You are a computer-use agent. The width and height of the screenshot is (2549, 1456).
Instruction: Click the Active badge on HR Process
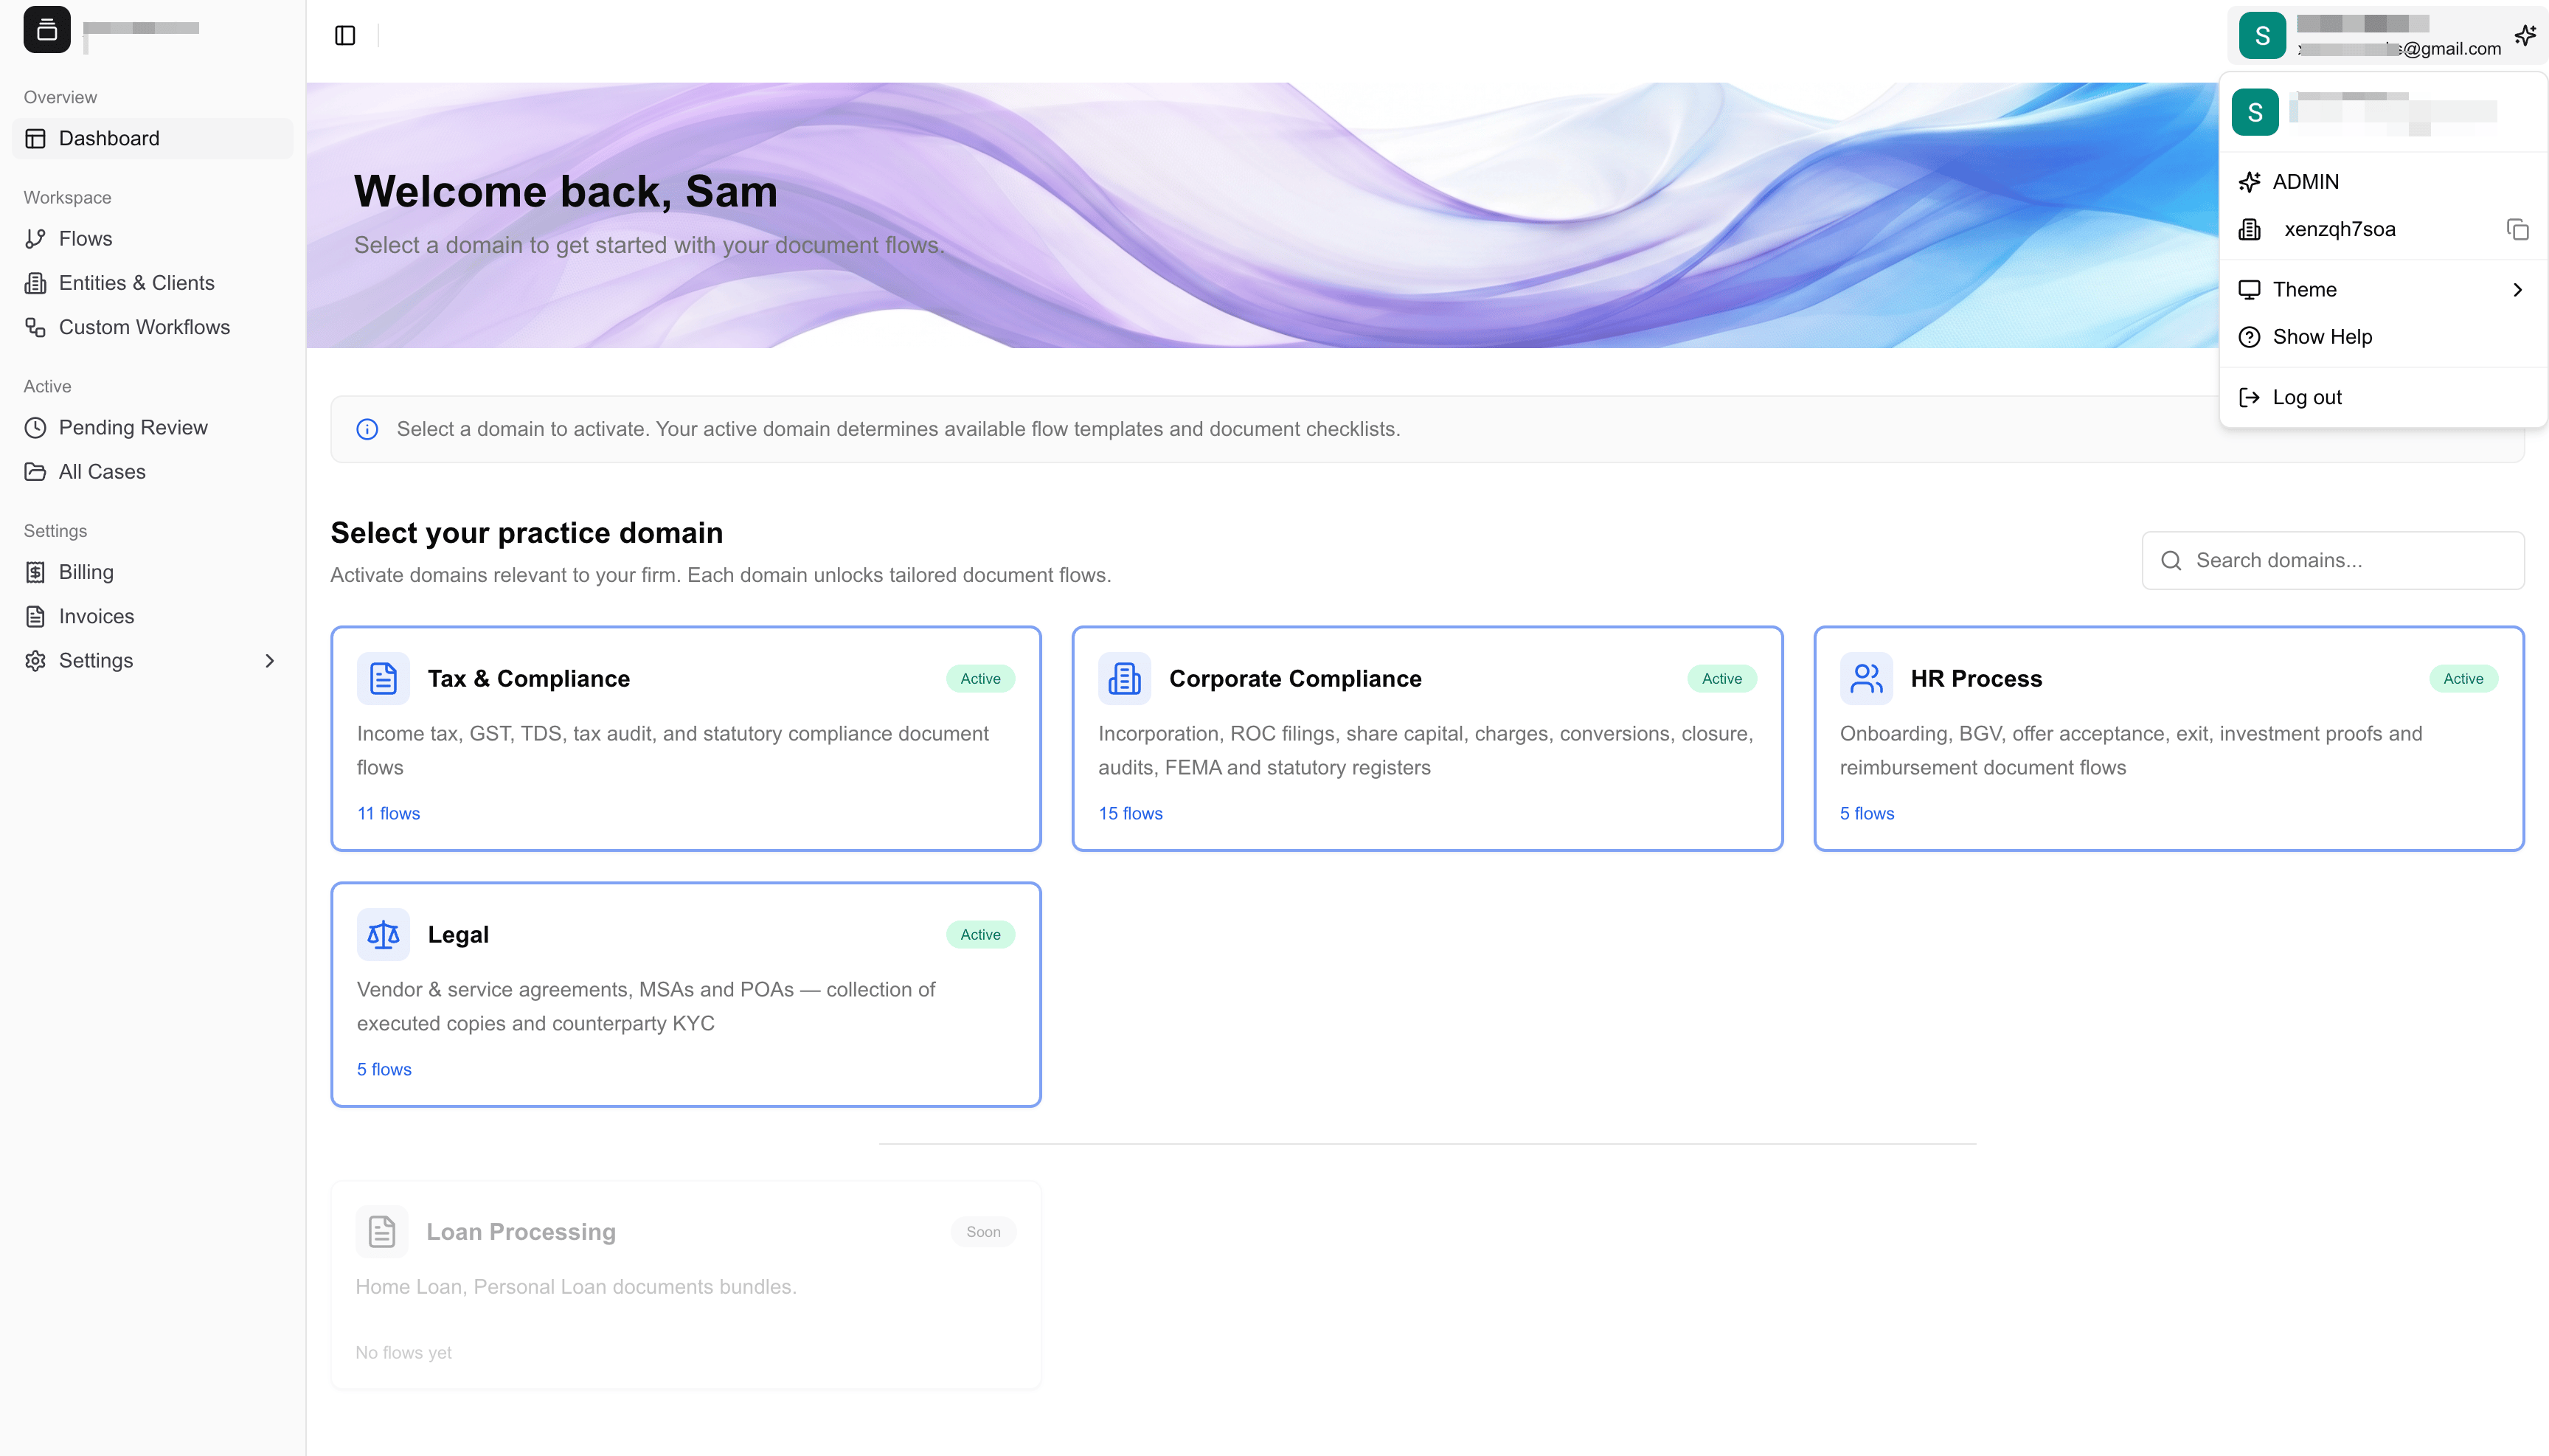2463,679
